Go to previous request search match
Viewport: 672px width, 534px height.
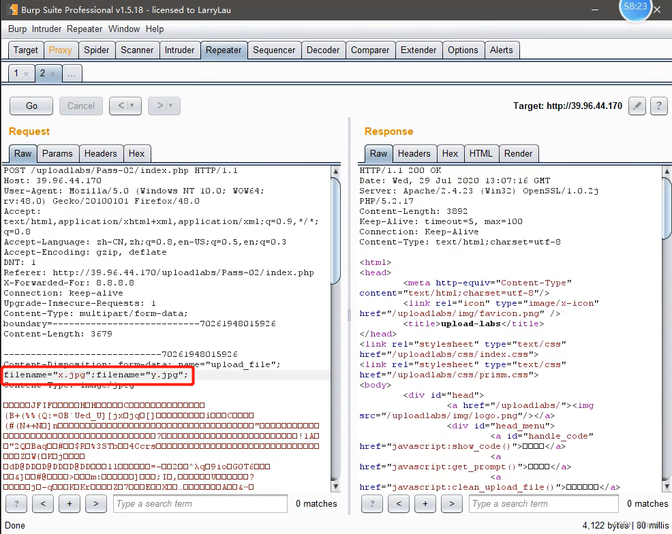(43, 503)
